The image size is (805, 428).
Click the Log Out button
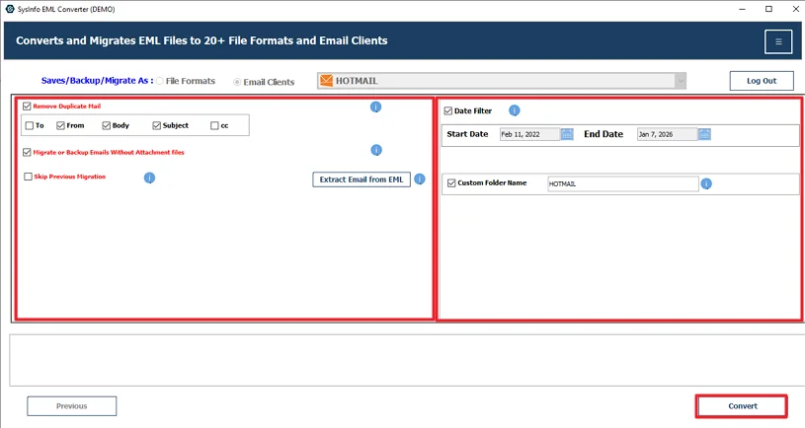[762, 81]
